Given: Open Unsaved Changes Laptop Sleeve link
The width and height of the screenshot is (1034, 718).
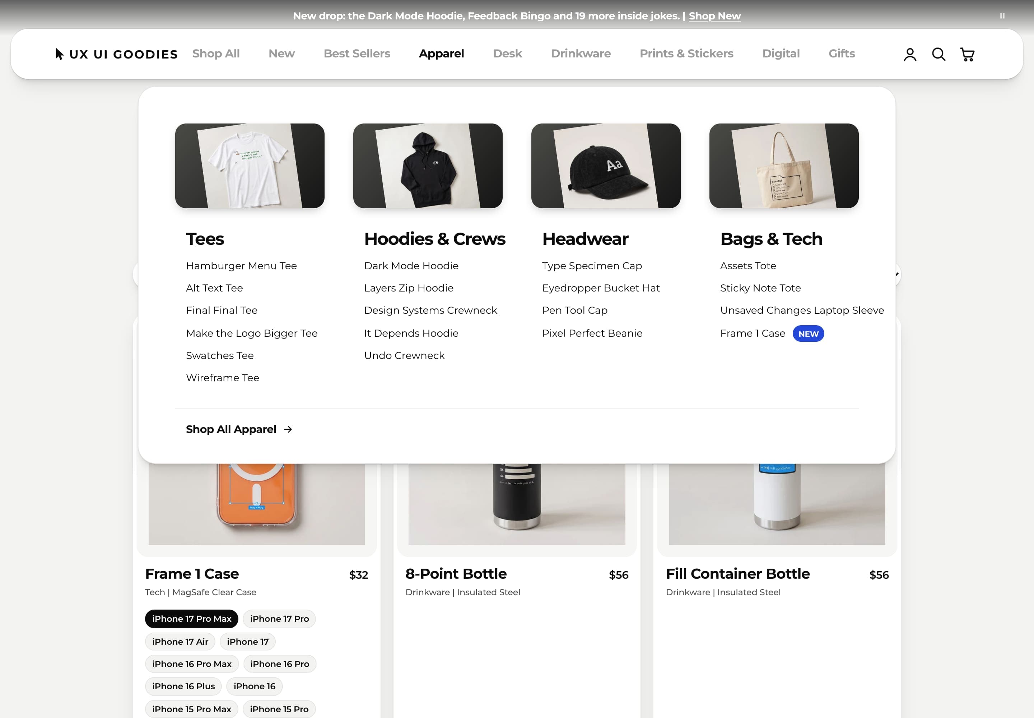Looking at the screenshot, I should (x=802, y=311).
